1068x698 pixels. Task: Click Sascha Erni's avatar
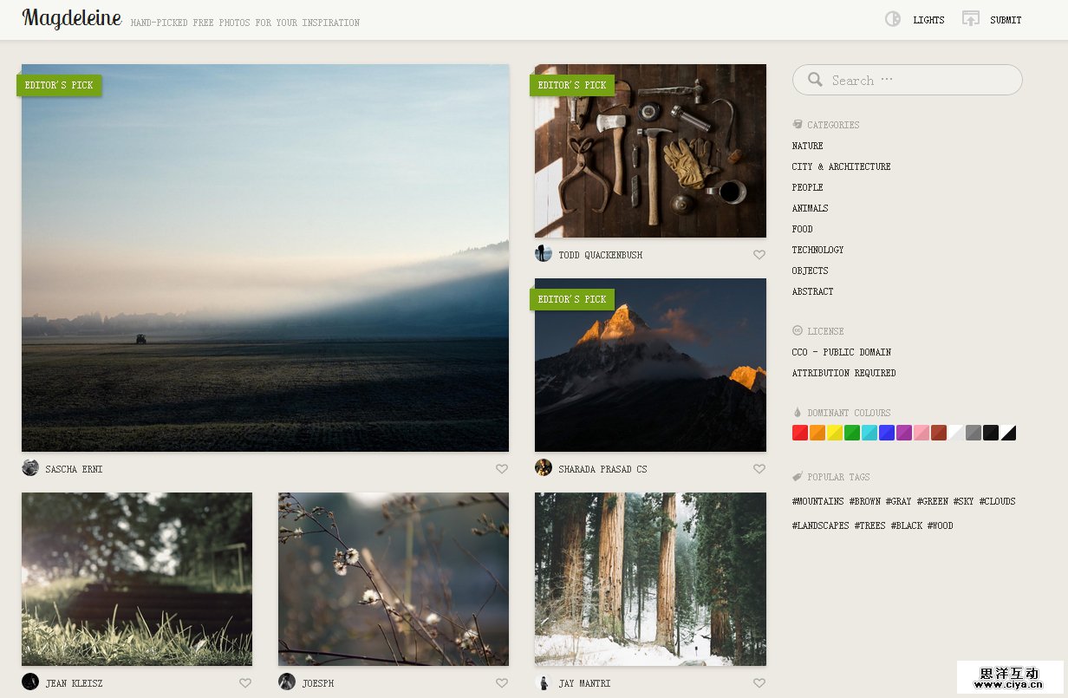coord(30,467)
